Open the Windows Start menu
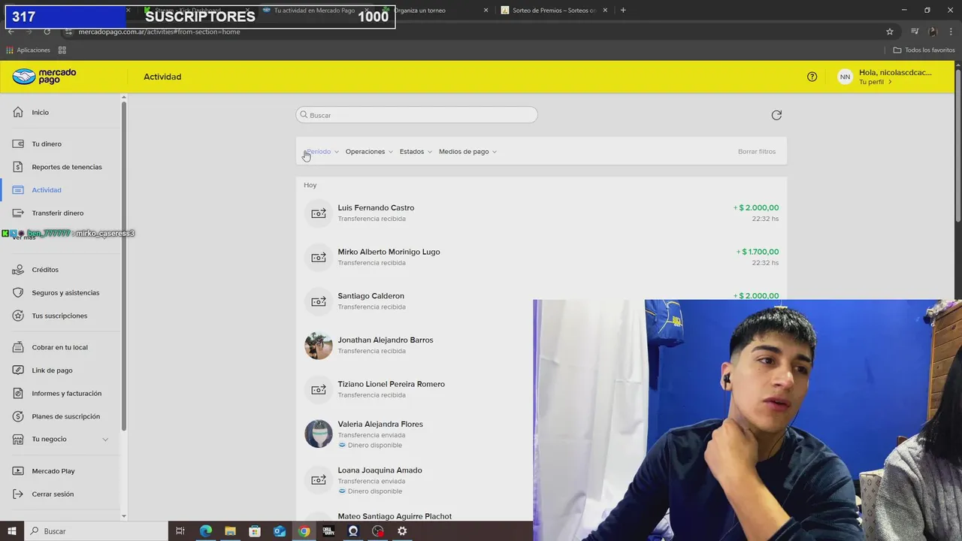 point(11,531)
